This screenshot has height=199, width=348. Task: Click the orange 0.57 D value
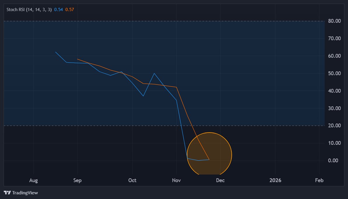(69, 10)
